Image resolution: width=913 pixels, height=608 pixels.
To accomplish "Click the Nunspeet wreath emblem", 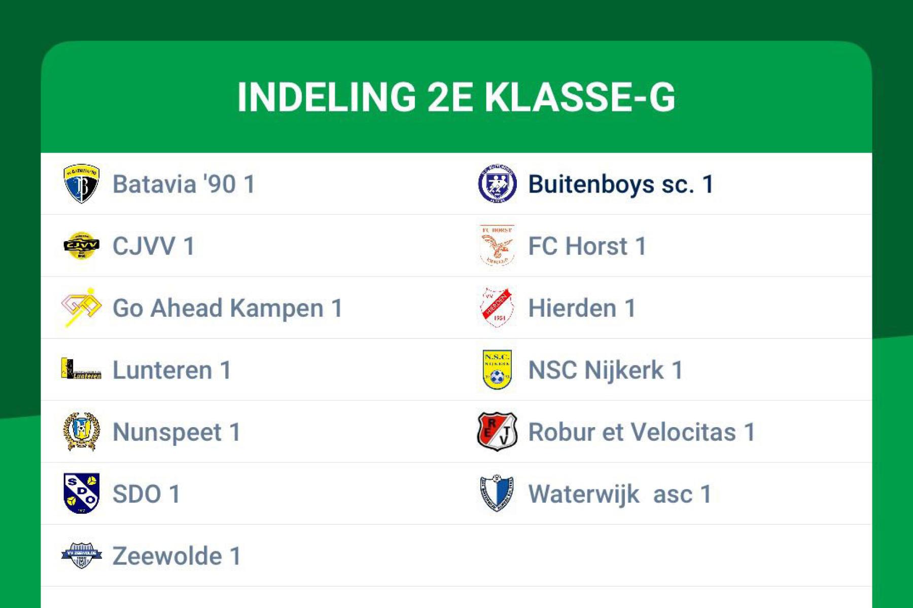I will (x=81, y=432).
